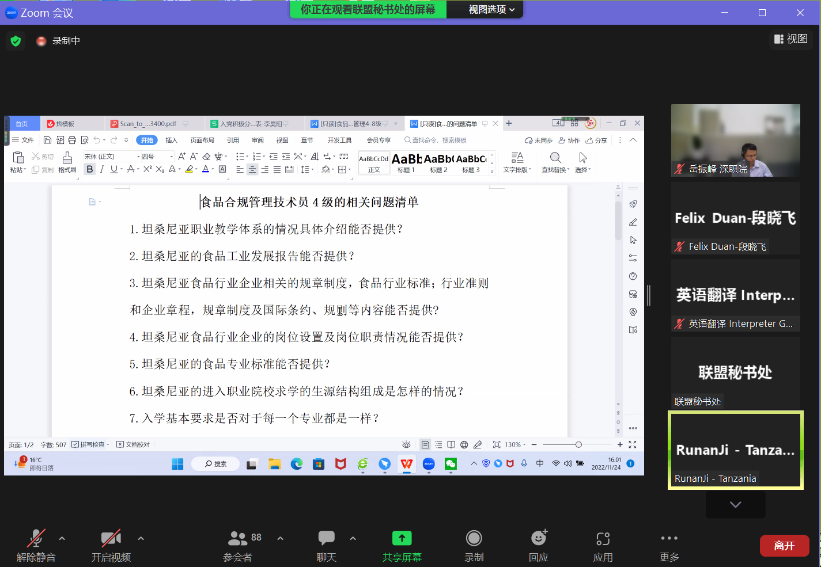Click the document zoom slider handle

tap(578, 444)
